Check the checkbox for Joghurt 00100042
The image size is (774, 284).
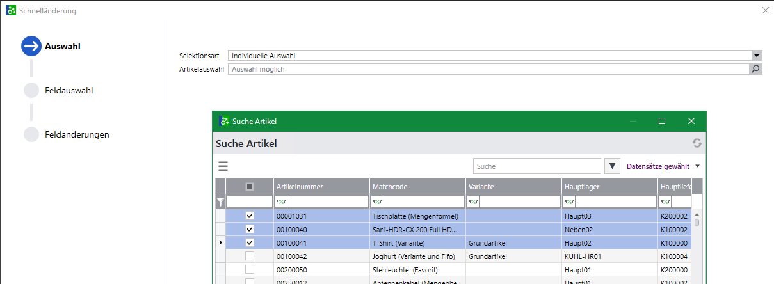[250, 256]
